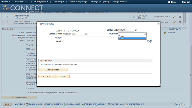This screenshot has width=192, height=108.
Task: Click the View All link
Action: point(178,29)
